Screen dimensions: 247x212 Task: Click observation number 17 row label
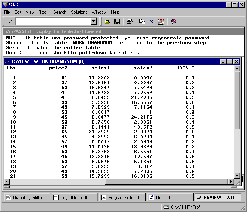coord(13,157)
